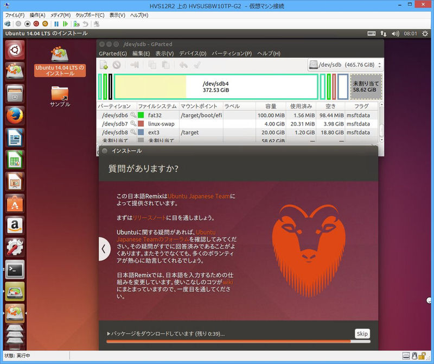Launch Terminal from the Unity dock
The image size is (434, 364).
[15, 269]
